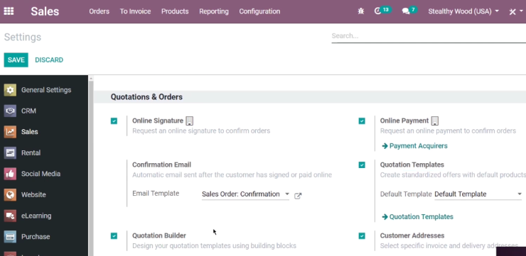
Task: Click the Social Media thumbs-up icon
Action: (x=10, y=174)
